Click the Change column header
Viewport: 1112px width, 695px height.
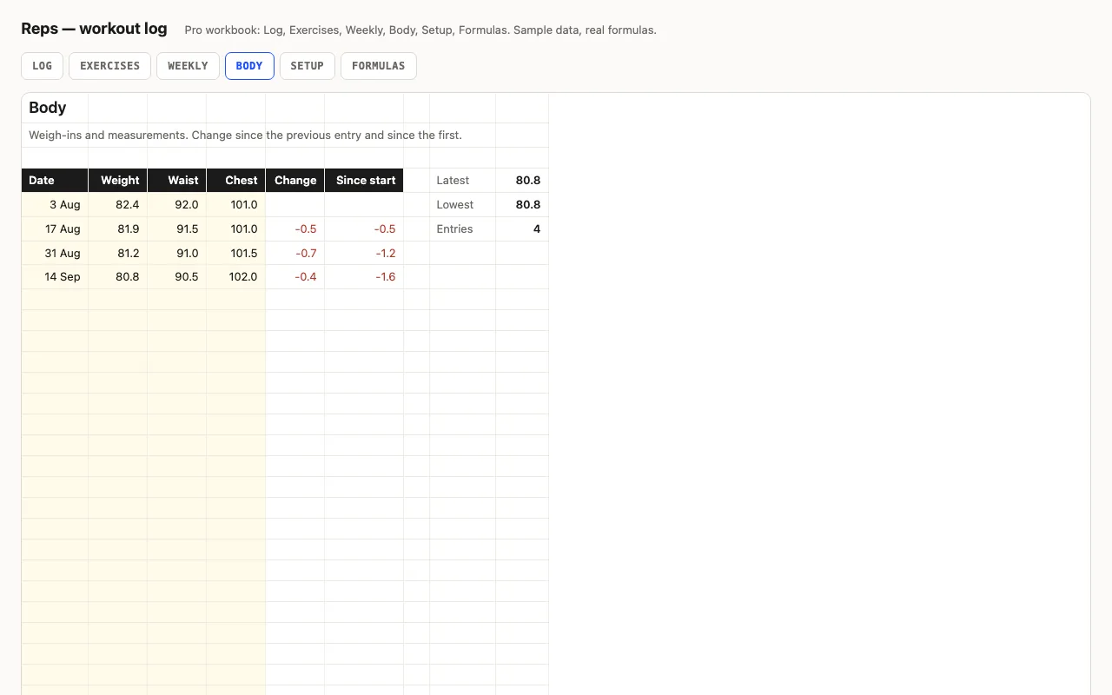(x=295, y=181)
